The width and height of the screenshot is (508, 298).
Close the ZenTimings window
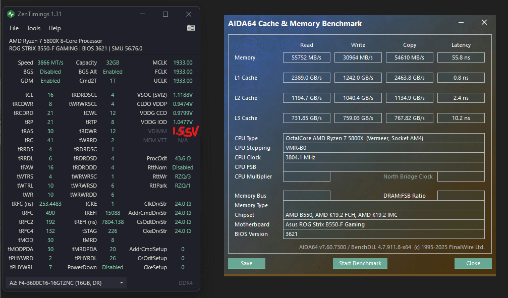[x=189, y=14]
